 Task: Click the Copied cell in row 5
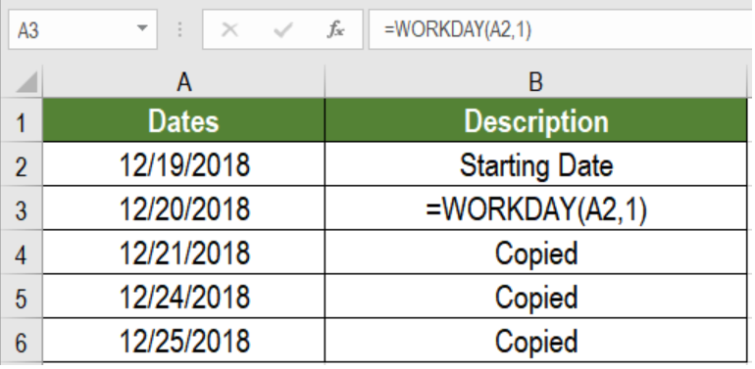click(x=536, y=297)
